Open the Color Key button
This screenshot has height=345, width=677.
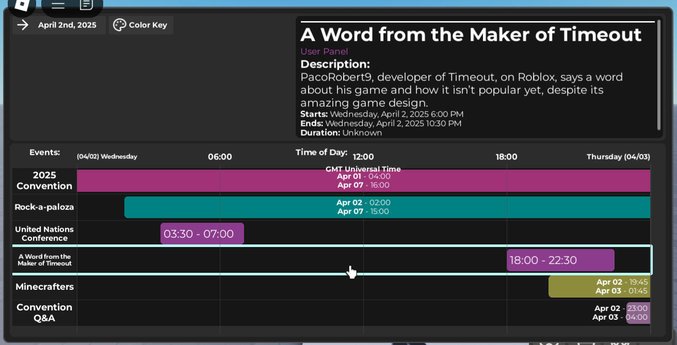tap(148, 25)
